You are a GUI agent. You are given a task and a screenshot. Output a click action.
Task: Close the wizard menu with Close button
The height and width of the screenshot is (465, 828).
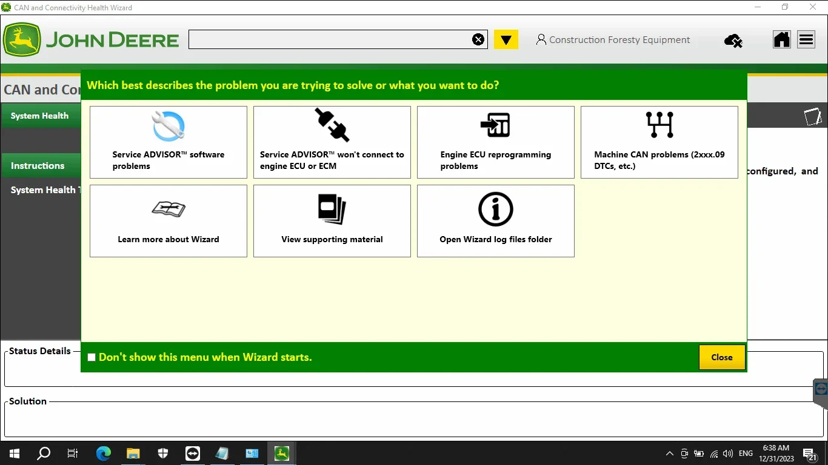tap(722, 357)
